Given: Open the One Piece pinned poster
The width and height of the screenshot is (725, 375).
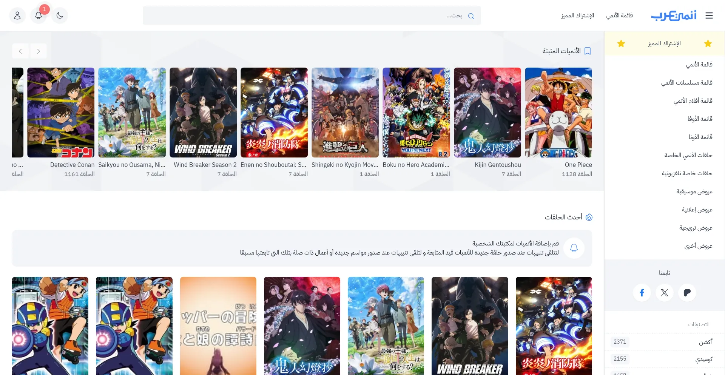Looking at the screenshot, I should point(558,113).
